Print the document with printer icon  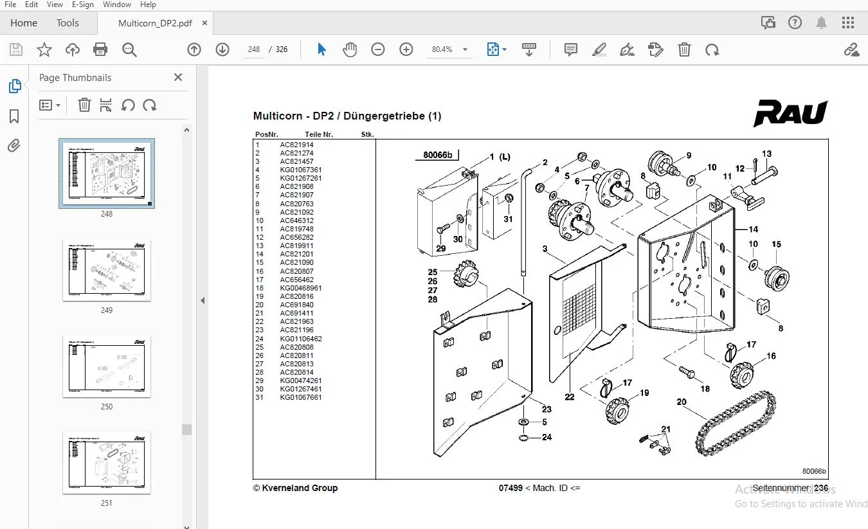point(100,49)
